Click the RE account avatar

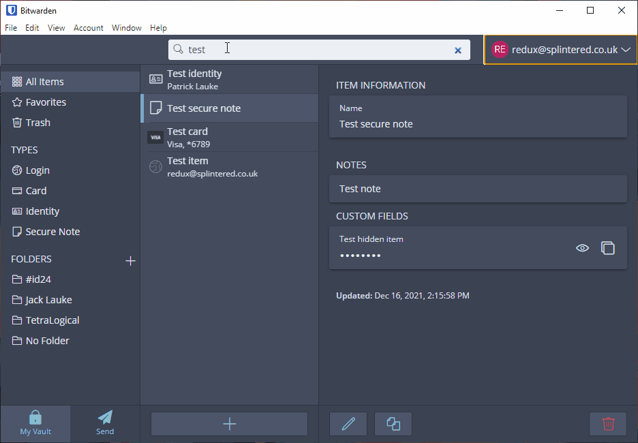(500, 50)
